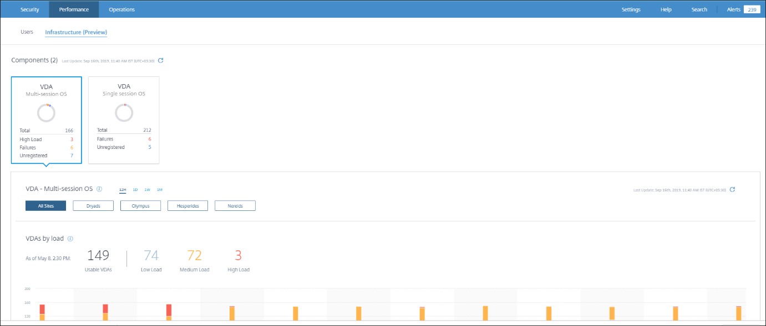Click the Single session OS donut chart
Image resolution: width=766 pixels, height=326 pixels.
point(124,113)
